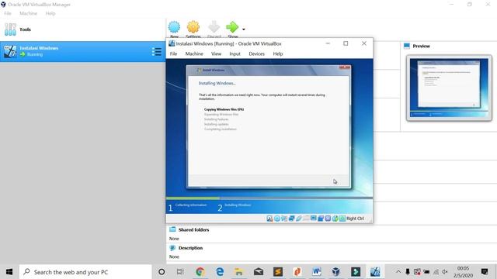497x279 pixels.
Task: Open File menu in the VM window
Action: click(x=173, y=53)
